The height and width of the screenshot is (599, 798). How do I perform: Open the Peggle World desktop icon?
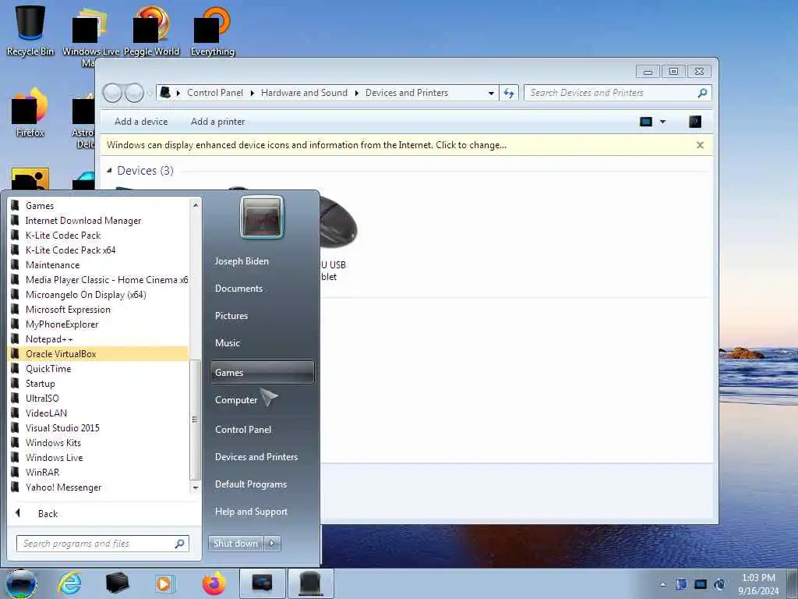(x=151, y=30)
